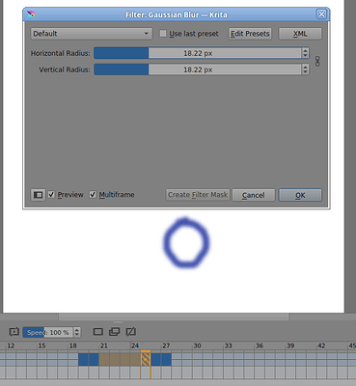356x386 pixels.
Task: Click the Krita logo icon in title bar
Action: click(31, 14)
